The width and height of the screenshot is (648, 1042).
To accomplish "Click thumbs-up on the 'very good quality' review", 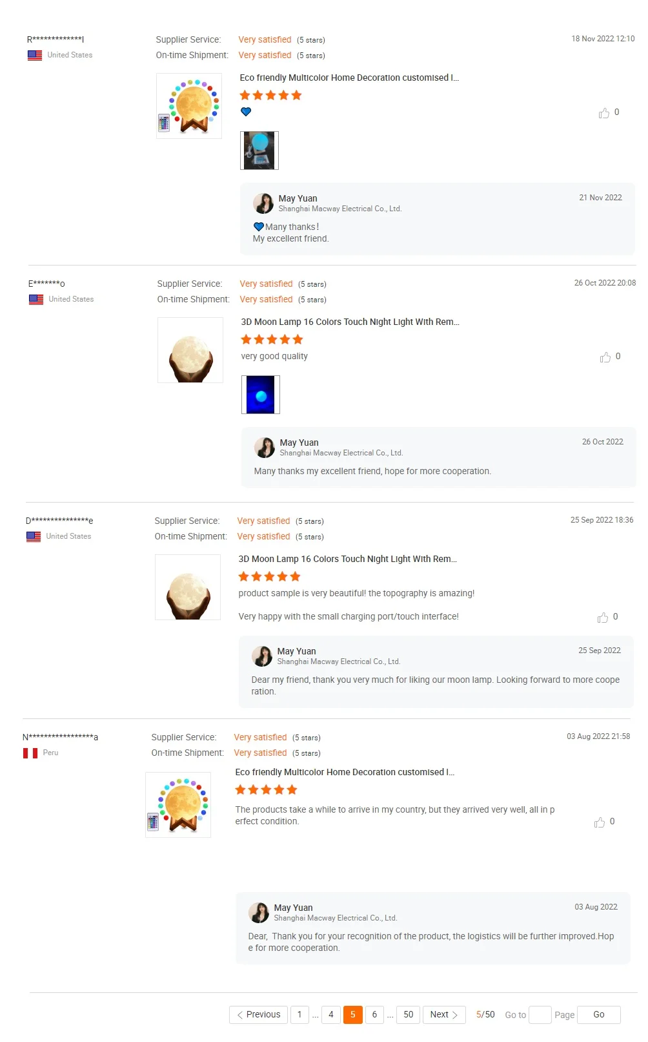I will (x=605, y=357).
